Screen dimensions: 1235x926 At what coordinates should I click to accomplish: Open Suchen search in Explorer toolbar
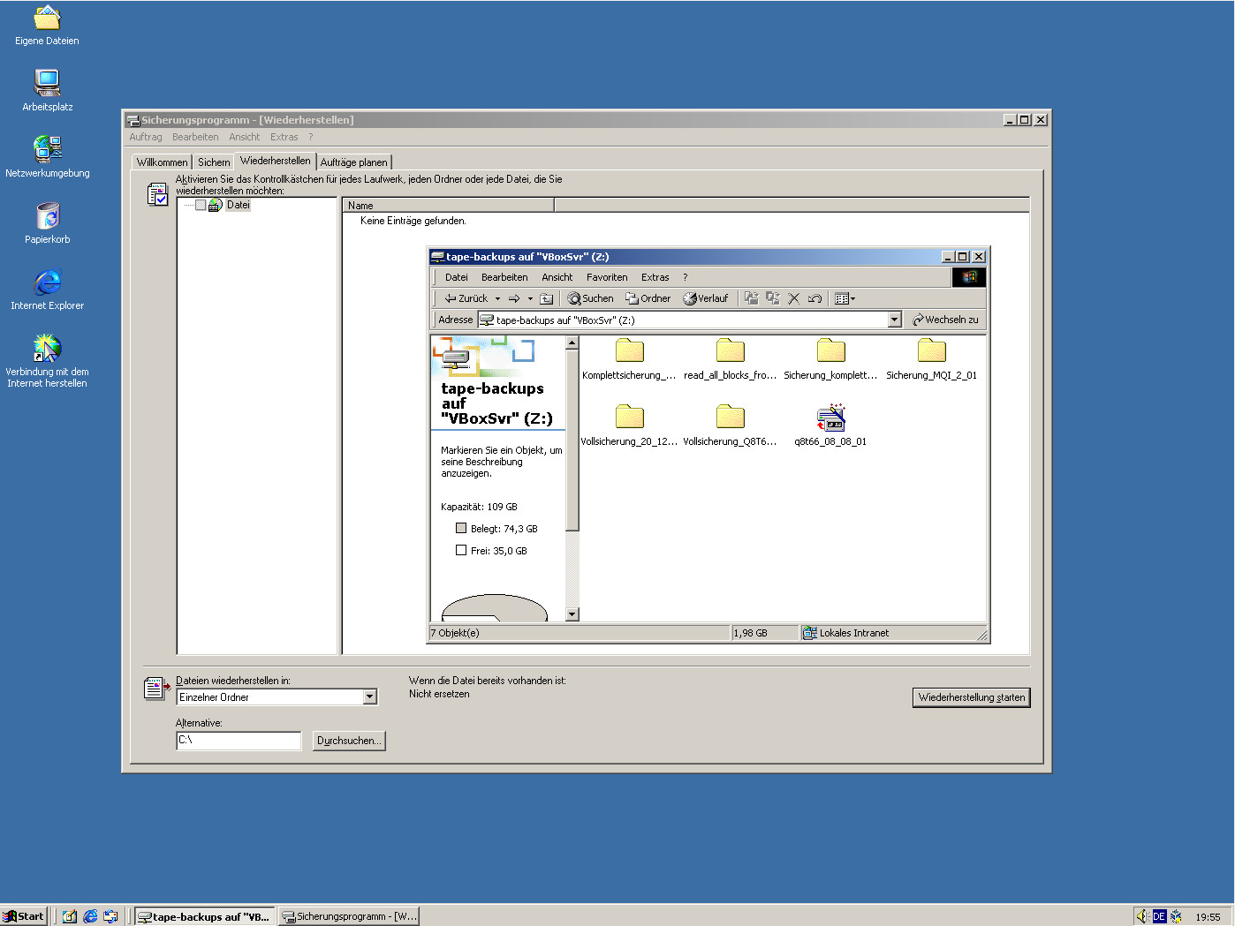590,299
